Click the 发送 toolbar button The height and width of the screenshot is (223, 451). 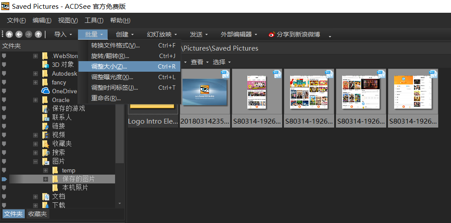point(199,34)
